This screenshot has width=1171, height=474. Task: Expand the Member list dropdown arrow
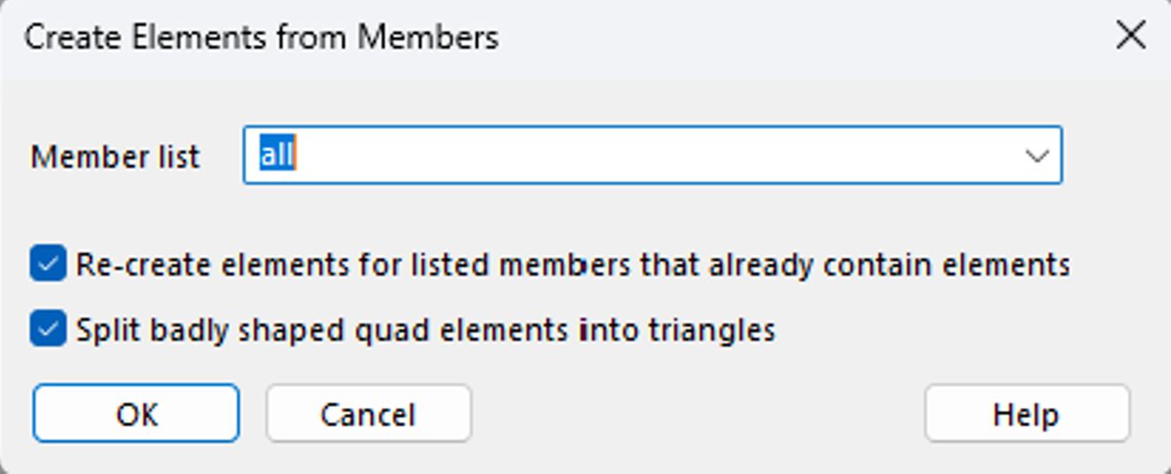point(1037,156)
